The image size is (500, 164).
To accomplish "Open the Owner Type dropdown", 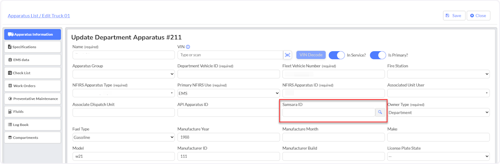I will pos(438,112).
